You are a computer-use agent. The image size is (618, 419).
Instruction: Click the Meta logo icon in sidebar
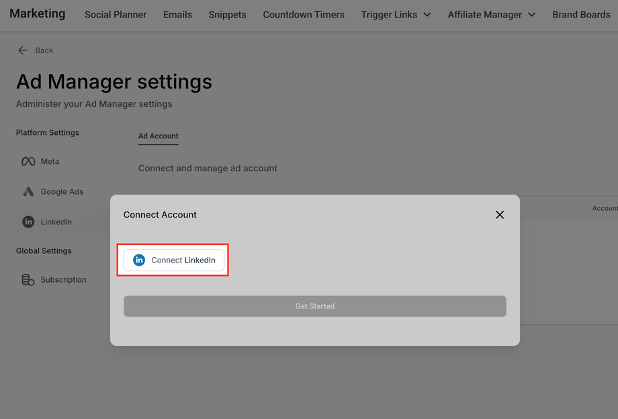click(x=28, y=162)
